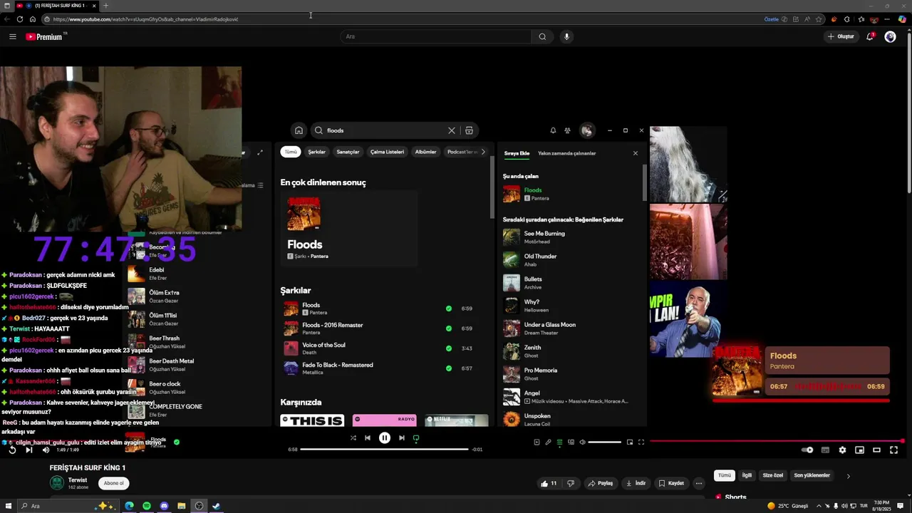Open Spotify now playing view icon

tap(537, 442)
